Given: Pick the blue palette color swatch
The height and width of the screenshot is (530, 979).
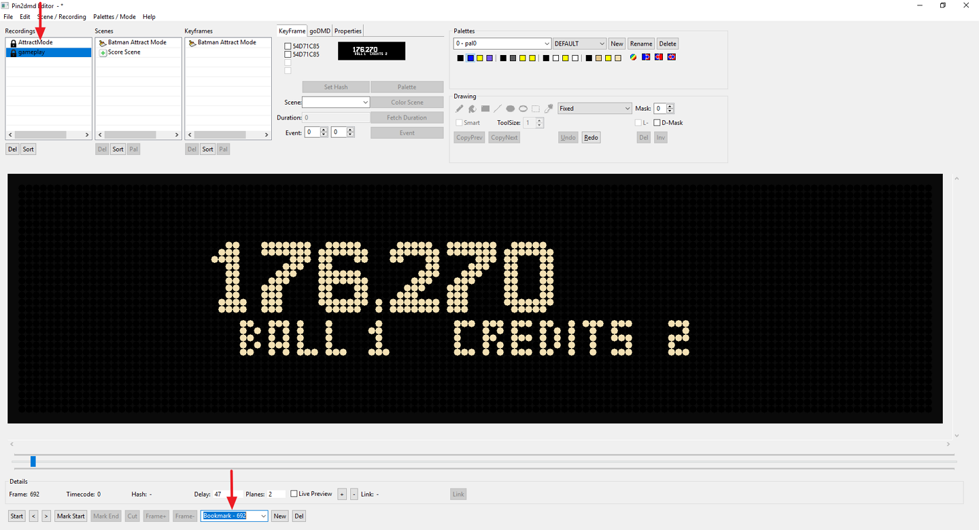Looking at the screenshot, I should pyautogui.click(x=470, y=58).
